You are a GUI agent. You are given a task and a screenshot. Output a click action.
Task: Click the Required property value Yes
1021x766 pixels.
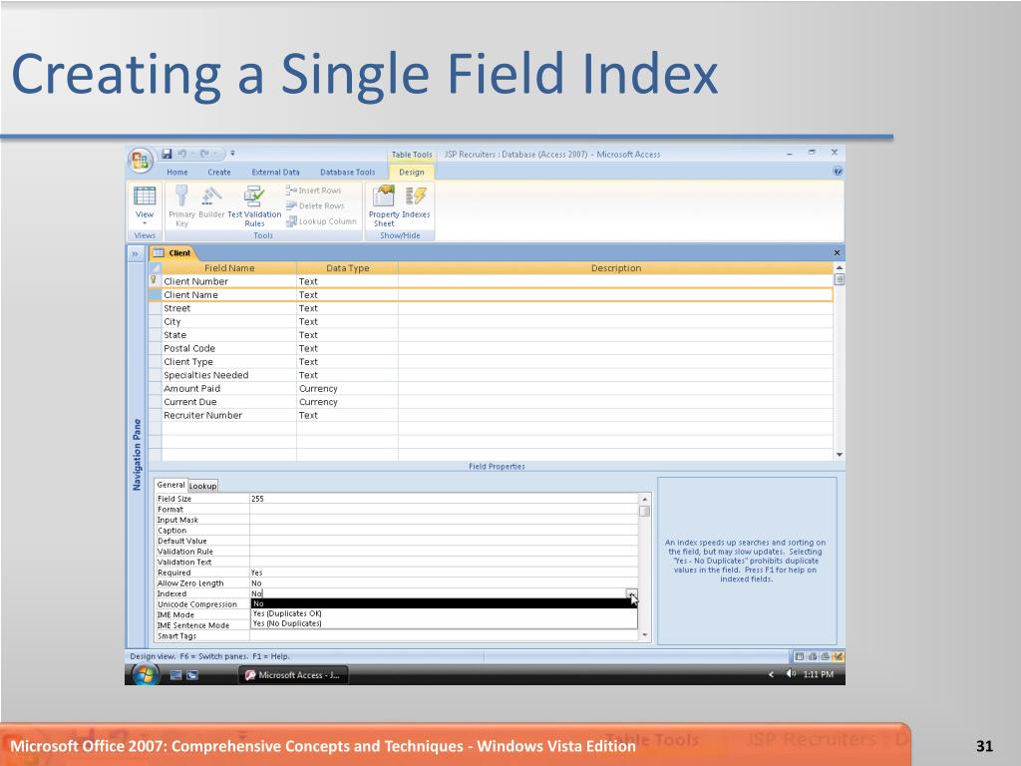click(444, 573)
